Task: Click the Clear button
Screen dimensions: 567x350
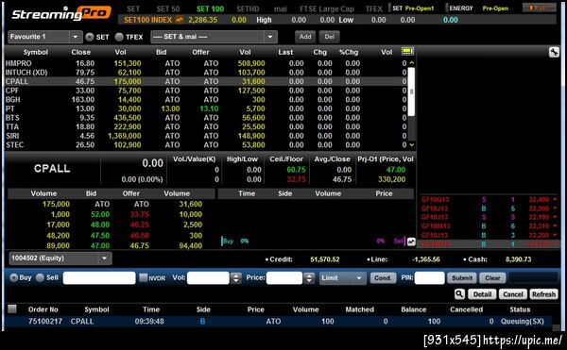Action: click(x=492, y=278)
